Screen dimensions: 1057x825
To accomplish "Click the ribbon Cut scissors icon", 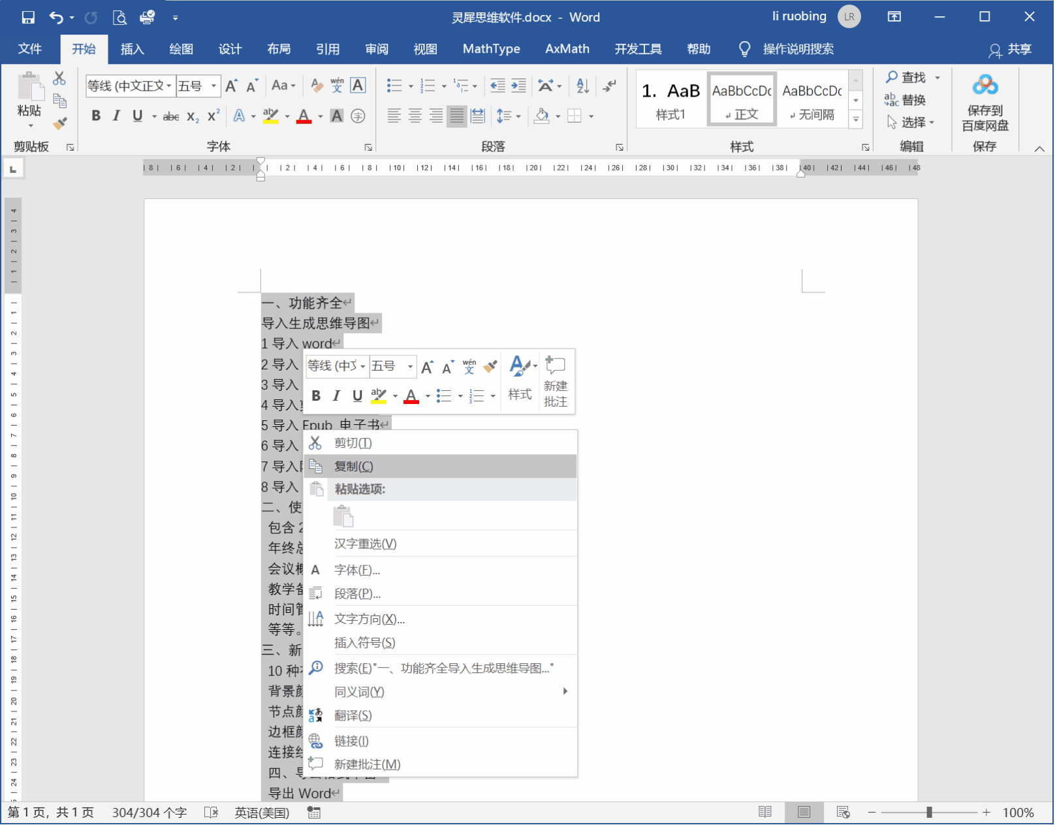I will point(59,78).
